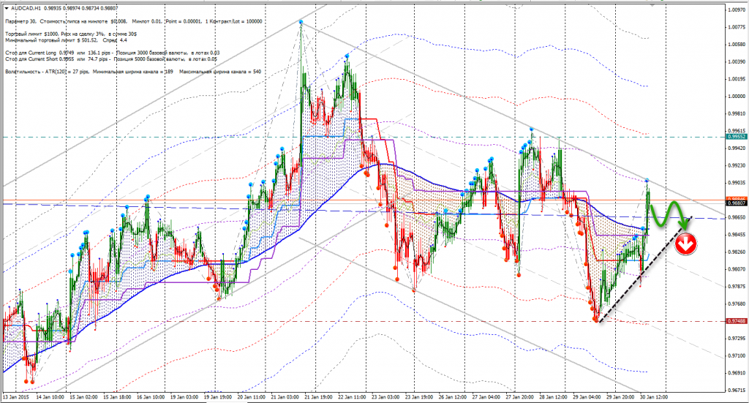Viewport: 749px width, 403px height.
Task: Click the '30 Jan 12:00' time axis label
Action: tap(654, 397)
